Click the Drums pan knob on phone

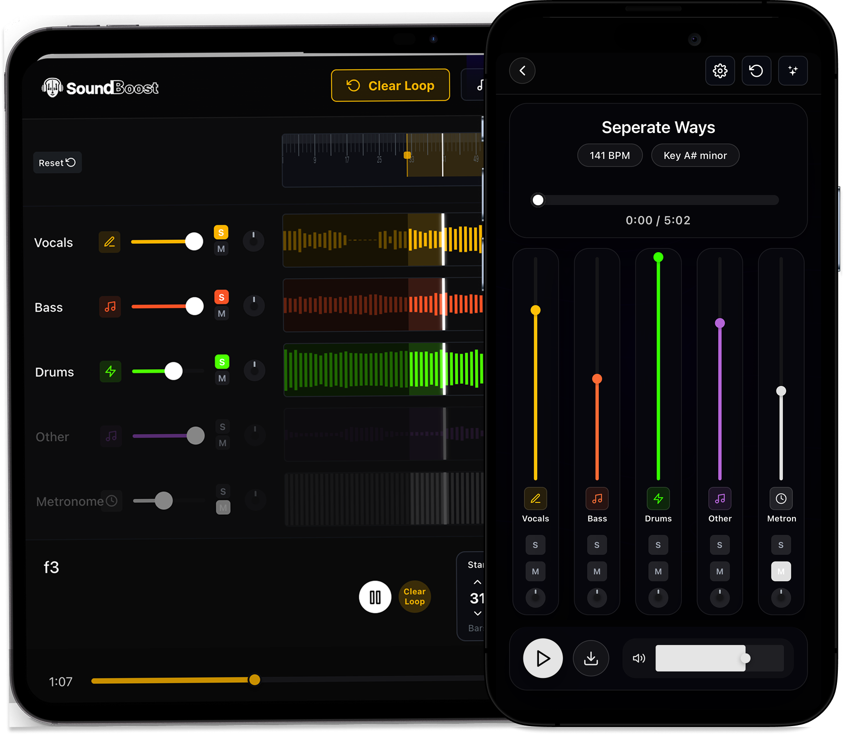[658, 598]
